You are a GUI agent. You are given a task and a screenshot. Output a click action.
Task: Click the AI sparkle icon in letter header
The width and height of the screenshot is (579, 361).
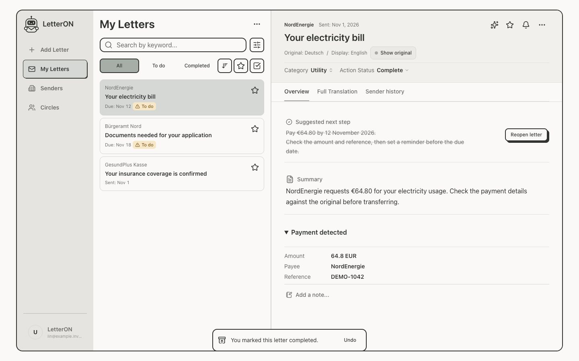tap(495, 25)
